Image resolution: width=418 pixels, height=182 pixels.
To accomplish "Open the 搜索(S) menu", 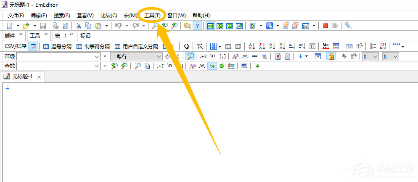I will tap(62, 16).
